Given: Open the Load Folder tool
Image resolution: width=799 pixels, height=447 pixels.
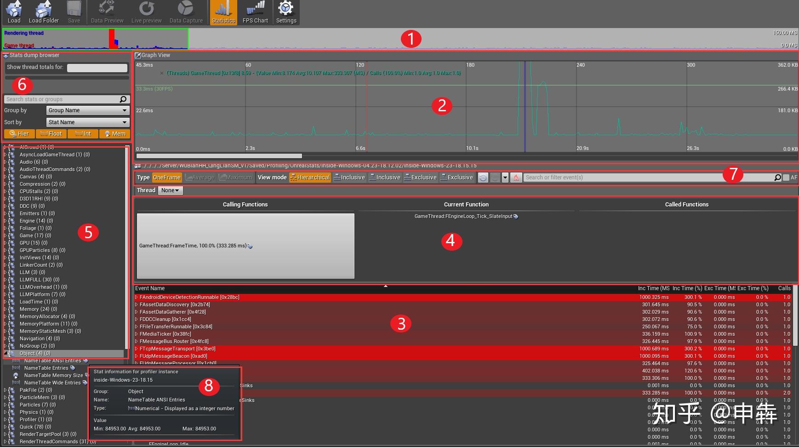Looking at the screenshot, I should click(44, 11).
